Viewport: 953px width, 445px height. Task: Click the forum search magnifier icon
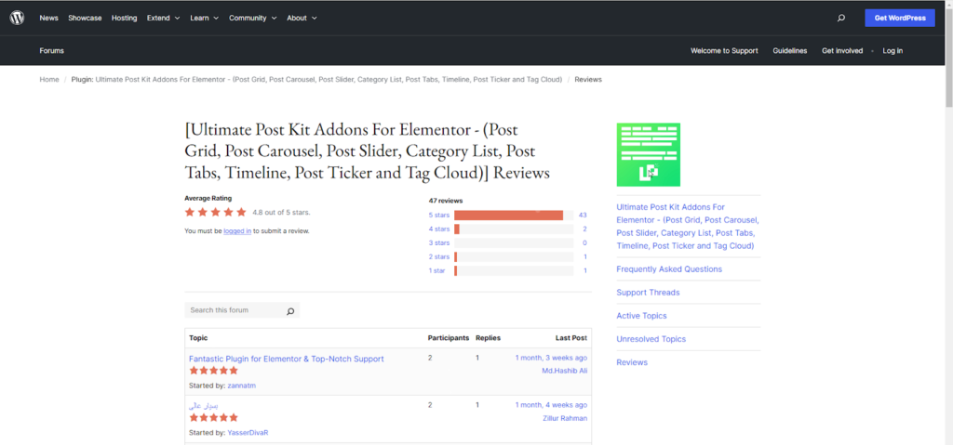click(290, 311)
